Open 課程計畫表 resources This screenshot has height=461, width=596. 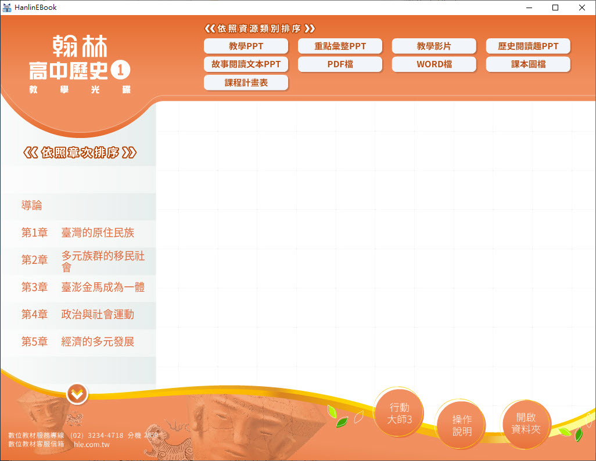click(x=246, y=83)
